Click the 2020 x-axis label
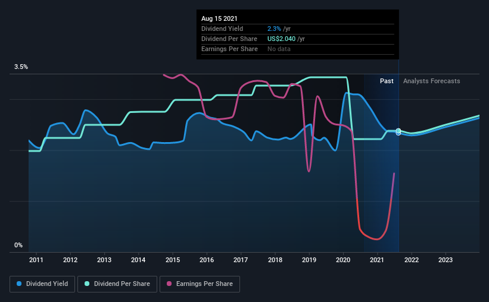489x302 pixels. point(343,260)
